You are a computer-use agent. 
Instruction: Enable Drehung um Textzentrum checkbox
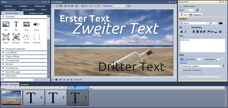181,70
